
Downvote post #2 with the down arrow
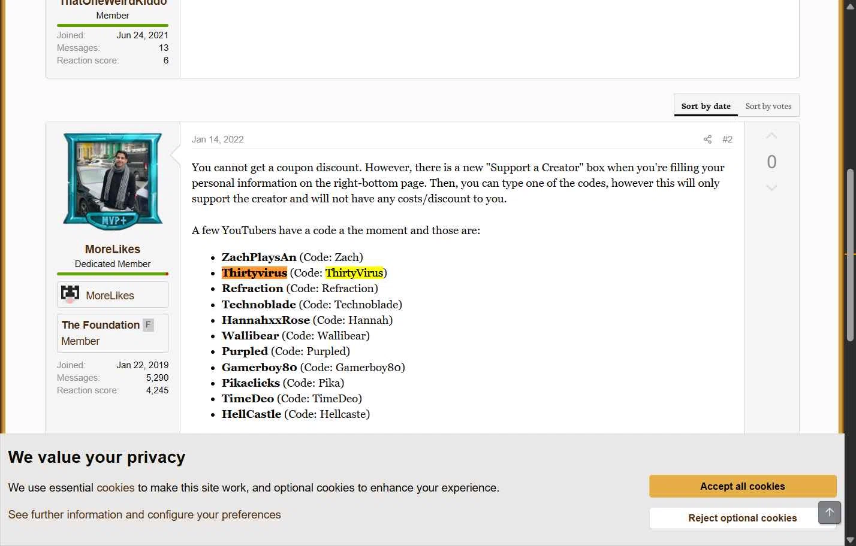(x=771, y=188)
